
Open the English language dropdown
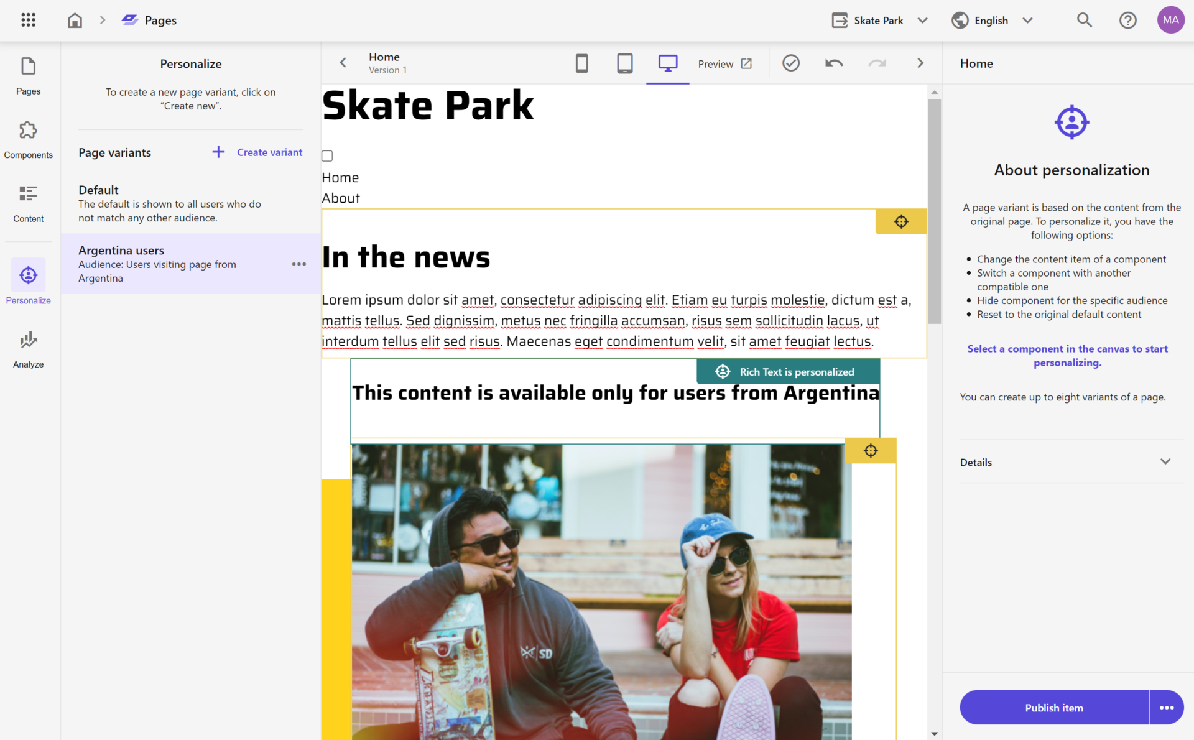[992, 20]
